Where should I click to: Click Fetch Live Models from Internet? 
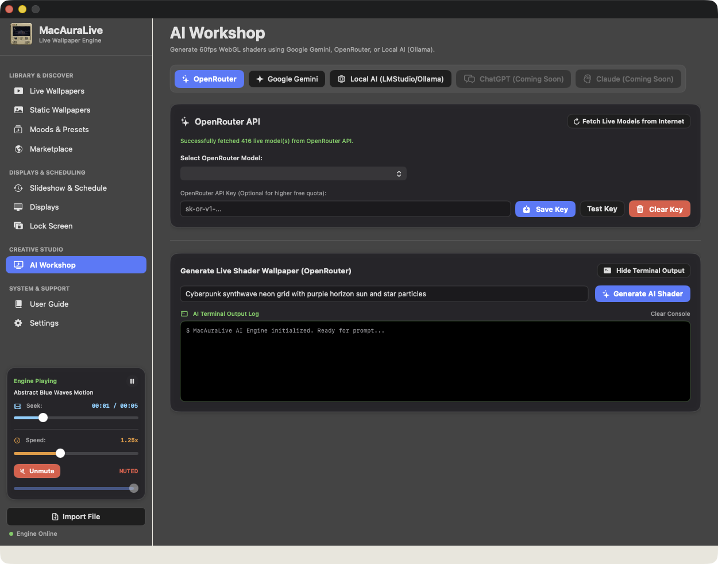click(x=629, y=121)
